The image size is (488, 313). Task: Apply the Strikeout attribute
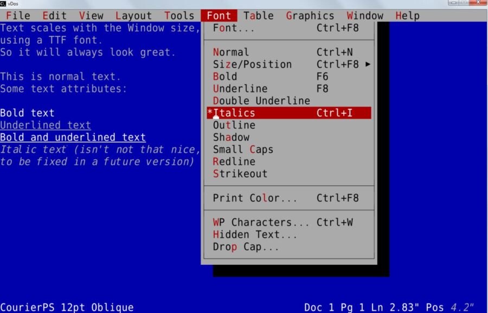(x=289, y=174)
